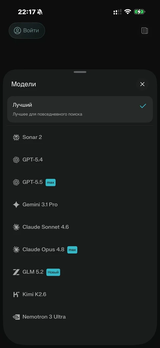Choose the Kimi K2.6 model
The image size is (160, 348).
click(x=80, y=295)
